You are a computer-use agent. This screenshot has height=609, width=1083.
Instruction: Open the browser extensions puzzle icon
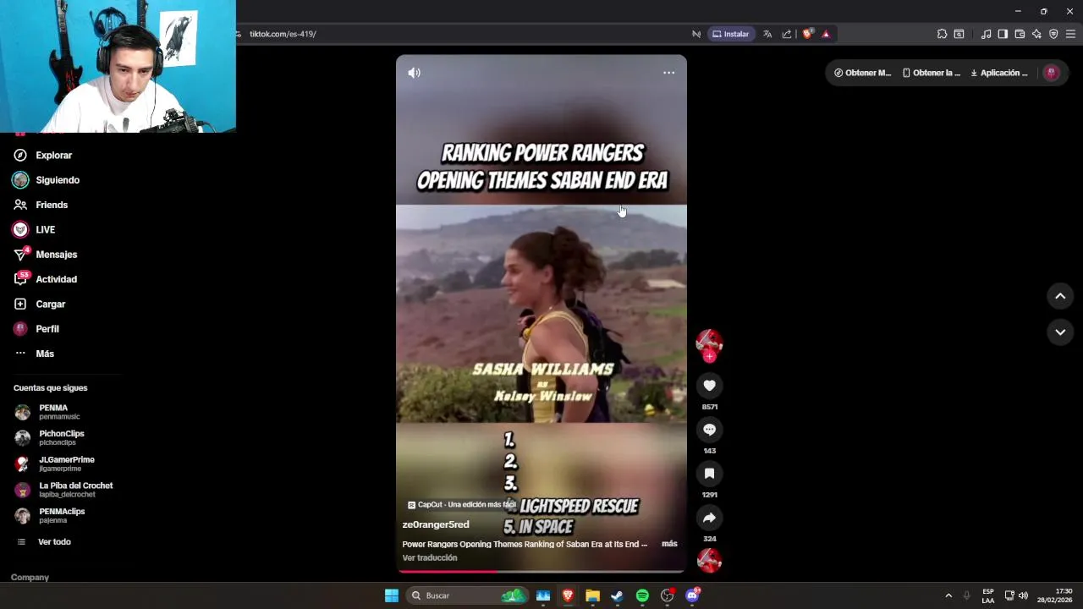tap(942, 34)
